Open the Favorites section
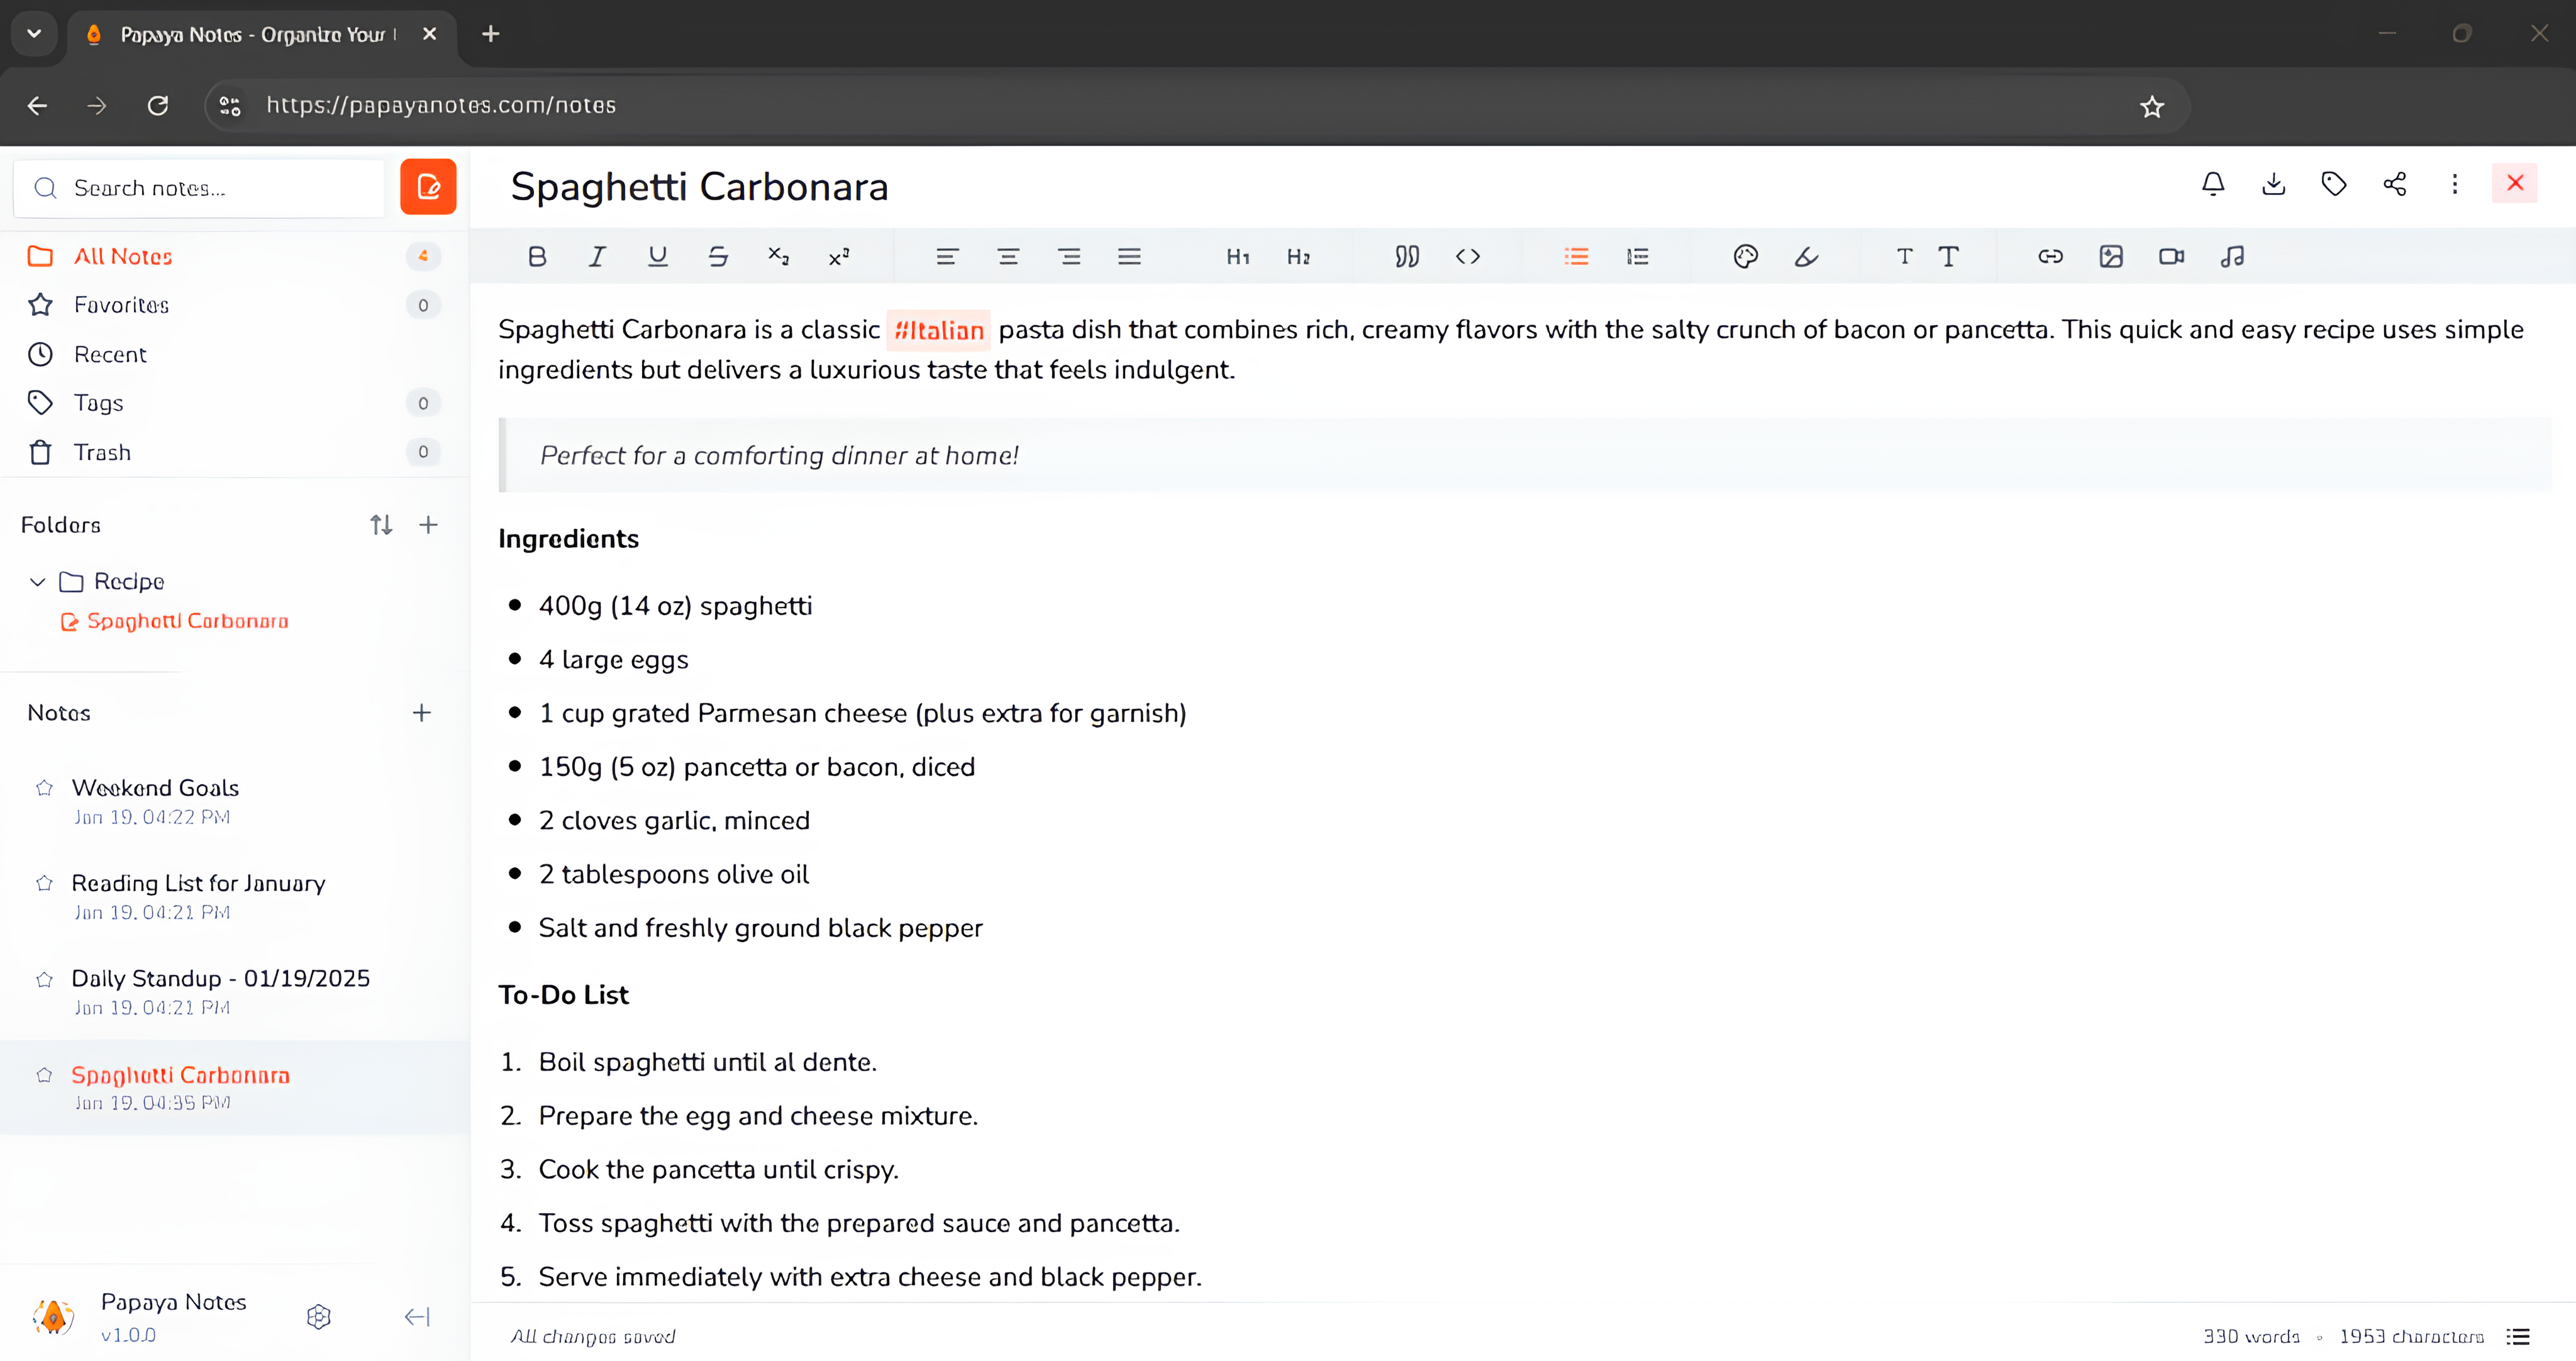This screenshot has height=1361, width=2576. click(x=121, y=305)
